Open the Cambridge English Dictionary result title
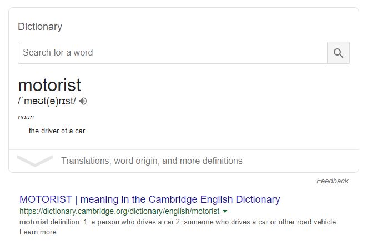 pyautogui.click(x=149, y=199)
